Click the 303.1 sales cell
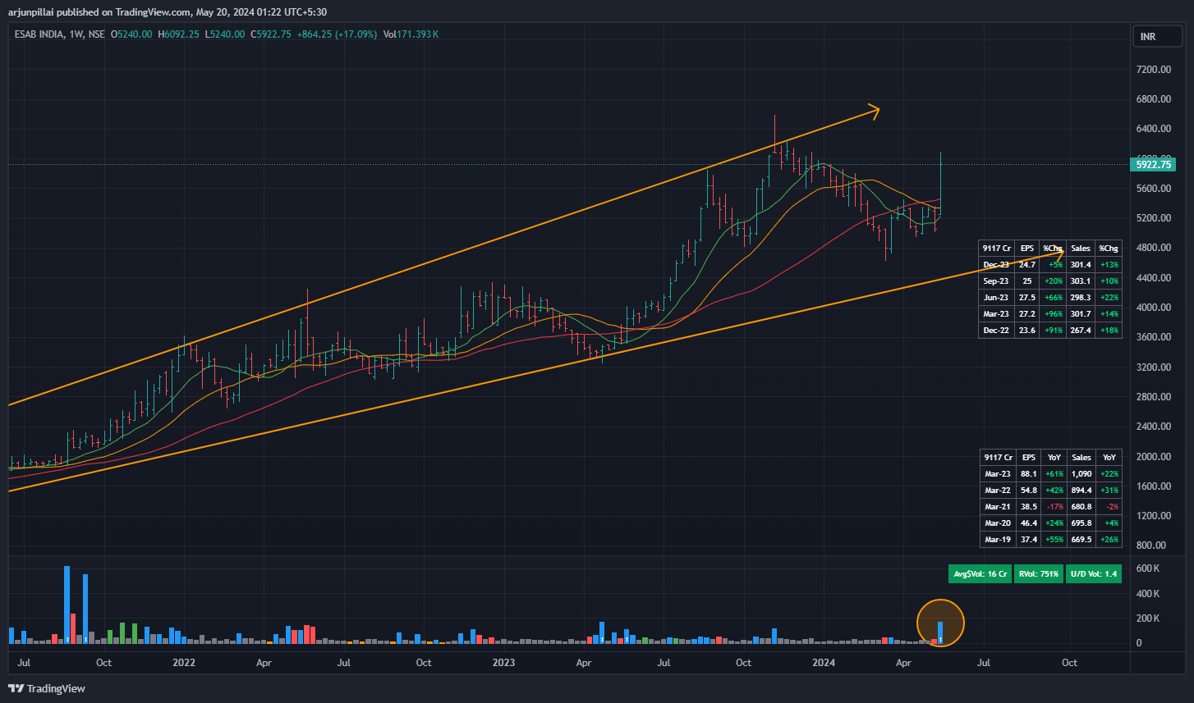The image size is (1194, 703). click(1081, 281)
